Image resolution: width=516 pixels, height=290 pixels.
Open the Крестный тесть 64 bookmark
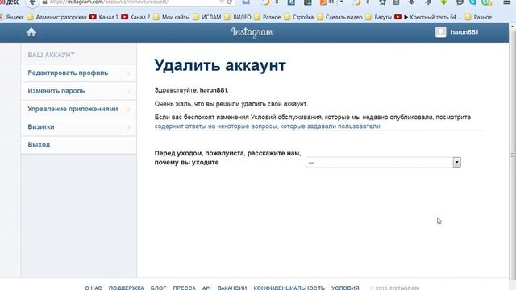(x=428, y=17)
